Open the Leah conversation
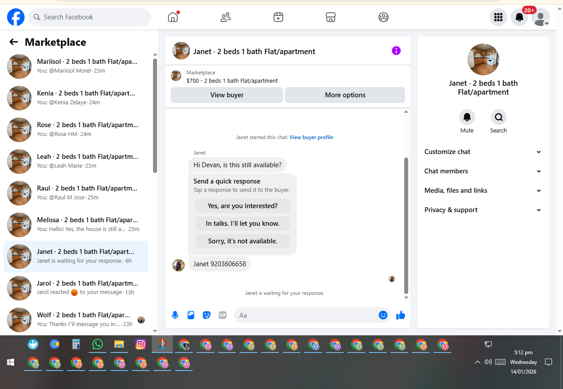563x389 pixels. pos(76,161)
